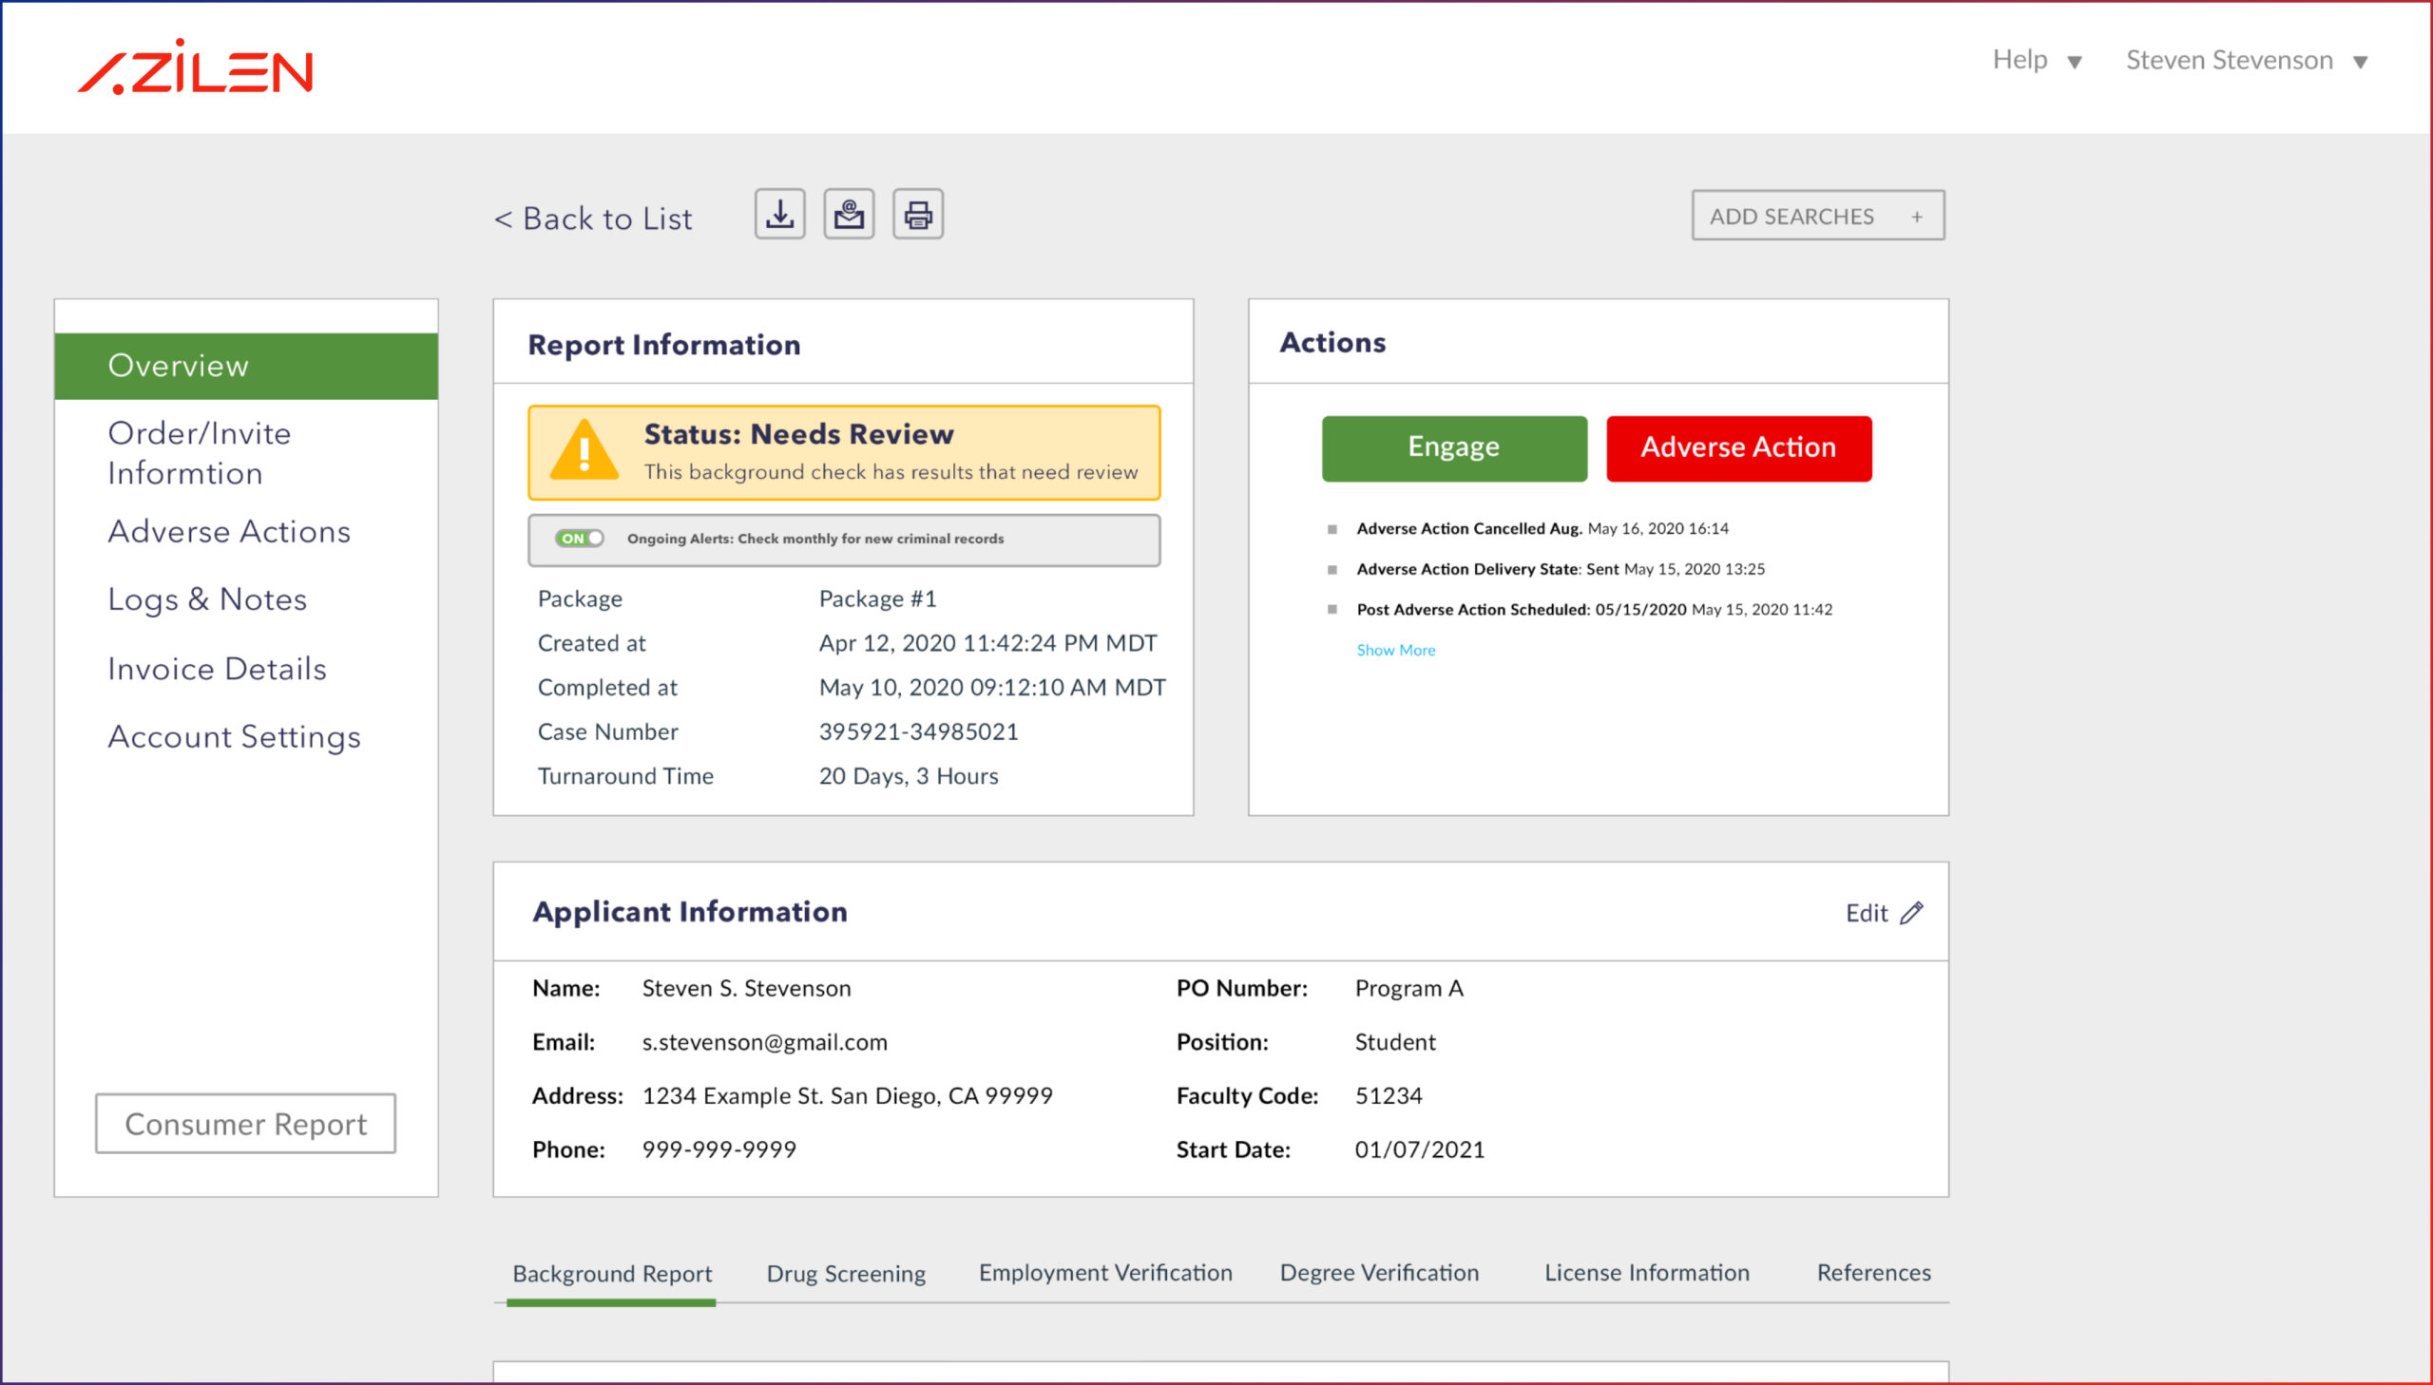Switch to the License Information tab

(x=1647, y=1273)
